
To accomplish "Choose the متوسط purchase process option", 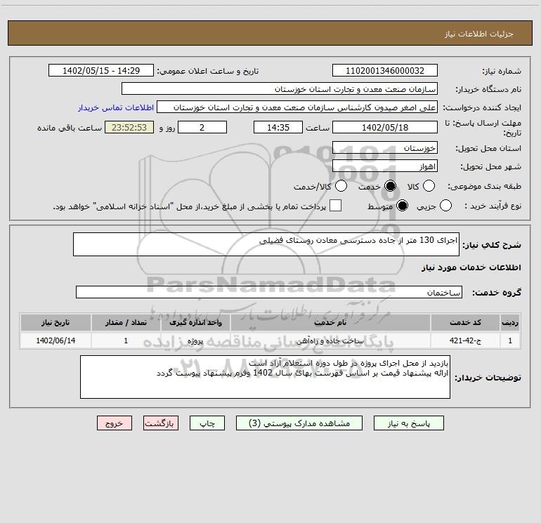I will tap(402, 206).
